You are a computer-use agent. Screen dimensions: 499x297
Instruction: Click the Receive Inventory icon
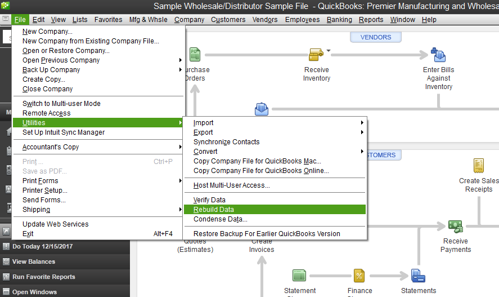[x=316, y=55]
